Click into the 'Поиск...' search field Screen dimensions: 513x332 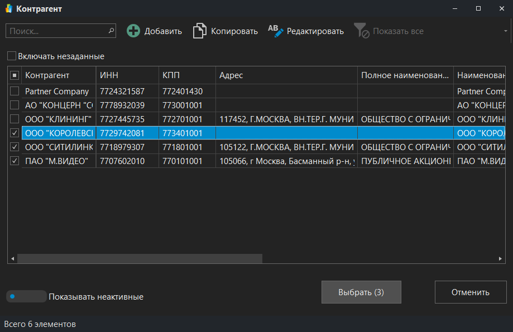[x=56, y=31]
